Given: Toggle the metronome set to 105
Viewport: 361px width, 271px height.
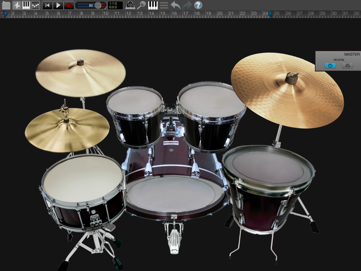Looking at the screenshot, I should click(x=130, y=5).
